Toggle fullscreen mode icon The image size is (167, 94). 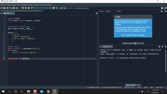pyautogui.click(x=57, y=8)
